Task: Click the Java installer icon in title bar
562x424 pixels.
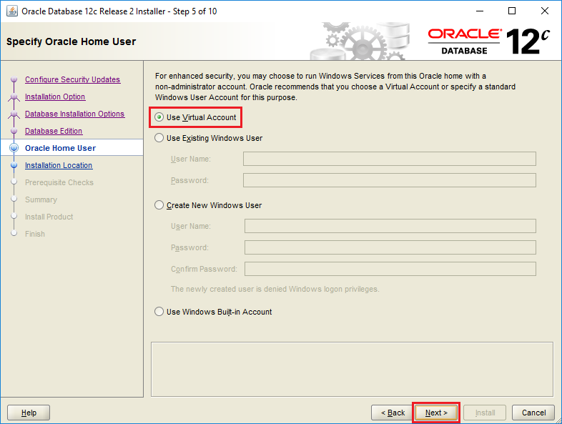Action: click(12, 11)
